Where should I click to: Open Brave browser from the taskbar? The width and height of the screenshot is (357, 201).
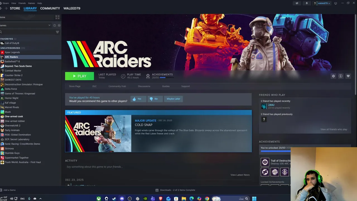[160, 199]
